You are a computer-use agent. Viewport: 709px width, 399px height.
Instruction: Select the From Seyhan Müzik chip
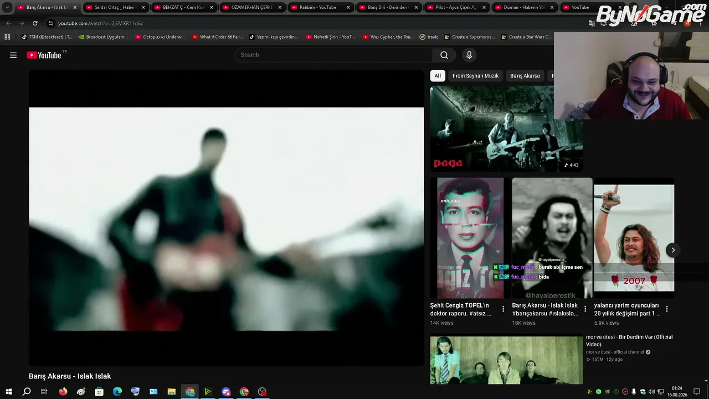pos(475,76)
